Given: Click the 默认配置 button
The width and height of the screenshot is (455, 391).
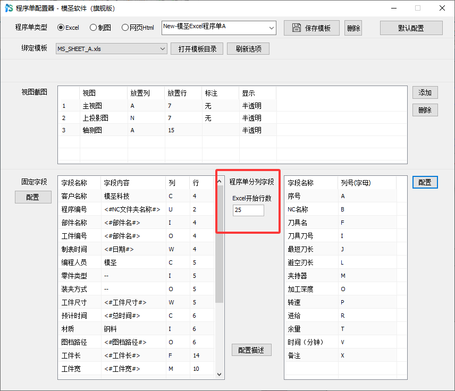Looking at the screenshot, I should 411,28.
